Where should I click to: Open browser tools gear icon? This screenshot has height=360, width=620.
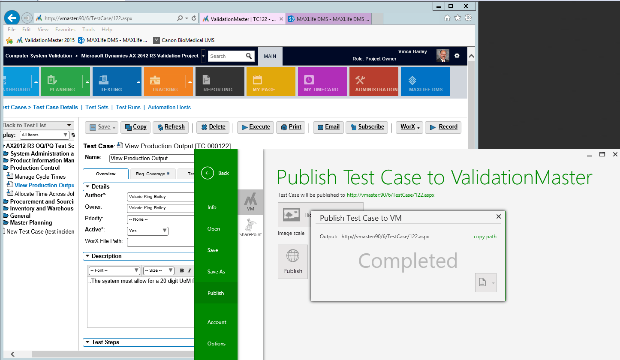tap(468, 18)
